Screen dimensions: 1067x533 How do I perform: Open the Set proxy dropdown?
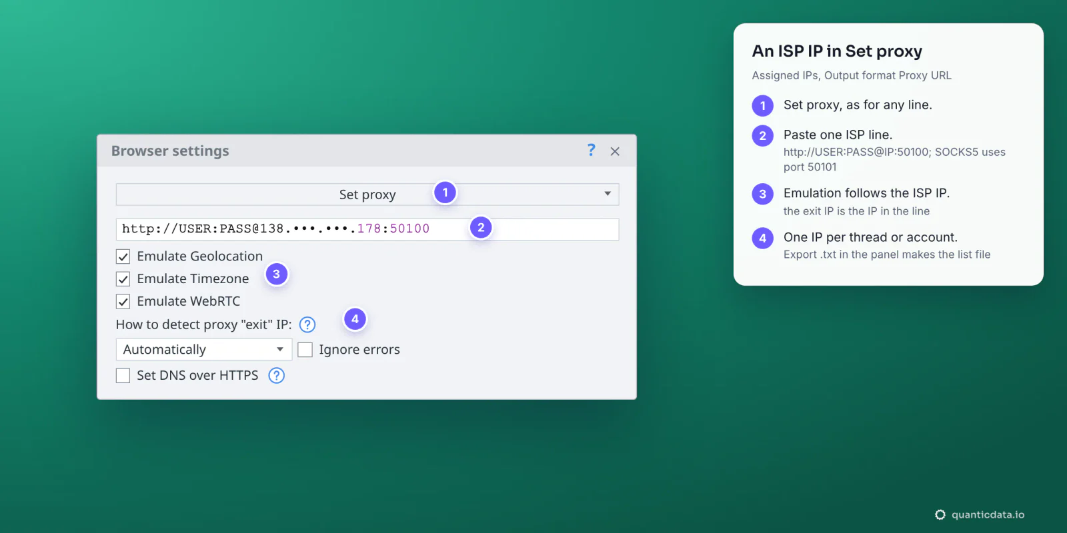pos(367,195)
